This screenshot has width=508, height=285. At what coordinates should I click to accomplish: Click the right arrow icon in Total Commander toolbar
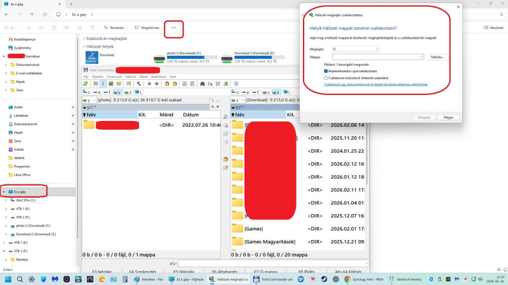point(156,84)
